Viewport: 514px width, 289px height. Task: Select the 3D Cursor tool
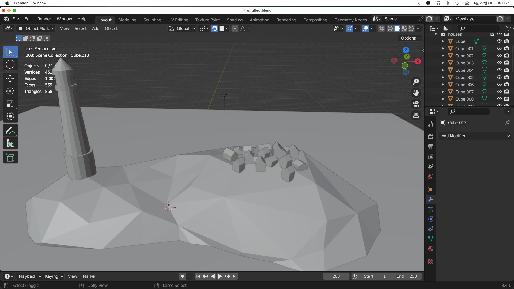click(x=10, y=64)
